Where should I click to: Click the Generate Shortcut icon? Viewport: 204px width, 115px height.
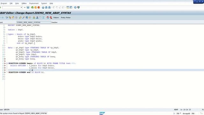click(71, 7)
